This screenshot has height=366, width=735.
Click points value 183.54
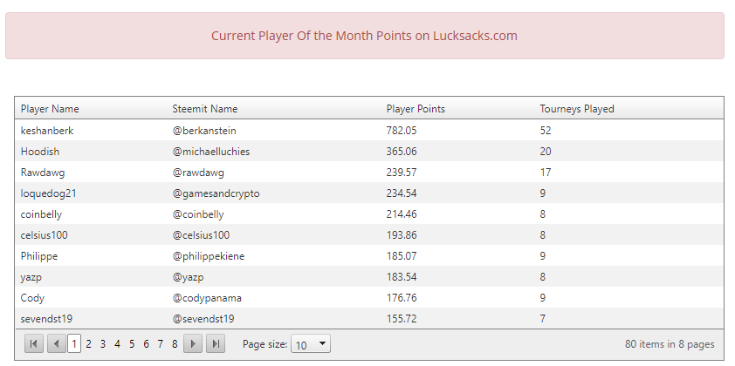(x=402, y=277)
